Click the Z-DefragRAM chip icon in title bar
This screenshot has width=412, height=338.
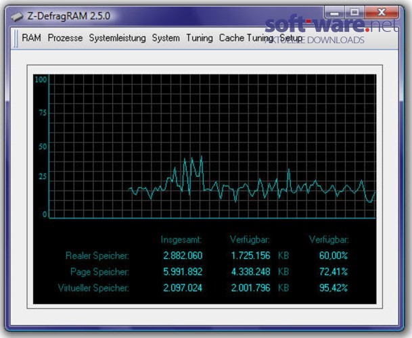coord(17,16)
